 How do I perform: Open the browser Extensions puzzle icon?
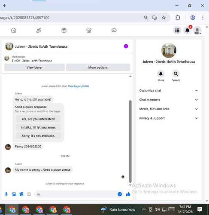(x=178, y=18)
